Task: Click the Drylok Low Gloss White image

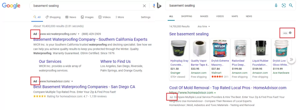Action: [281, 48]
